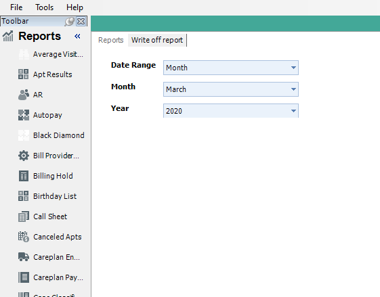This screenshot has width=380, height=297.
Task: Open the Help menu
Action: click(x=75, y=7)
